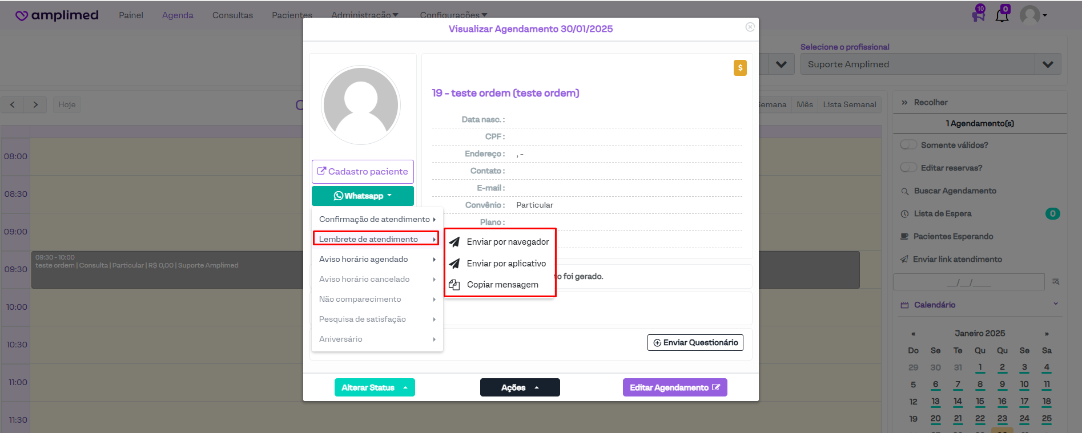1082x433 pixels.
Task: Open the Ações dropdown menu
Action: pos(520,387)
